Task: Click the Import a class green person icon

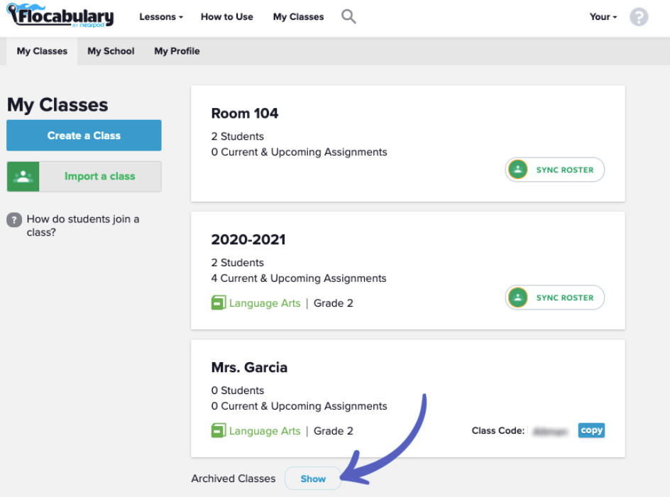Action: coord(23,176)
